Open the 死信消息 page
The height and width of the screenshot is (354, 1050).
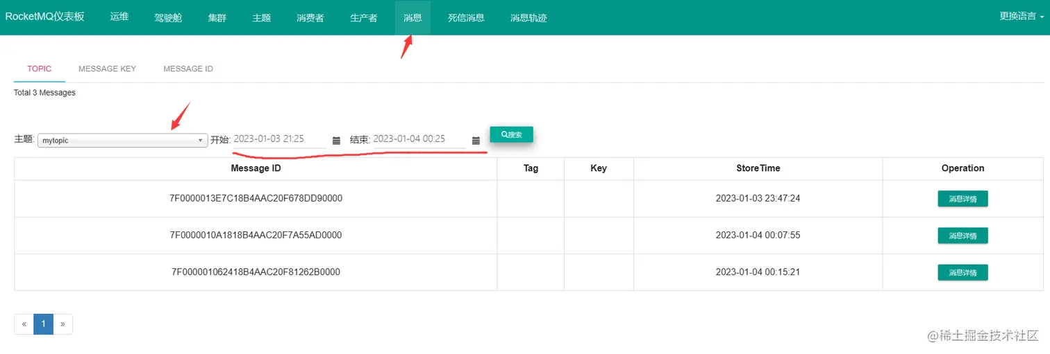466,17
